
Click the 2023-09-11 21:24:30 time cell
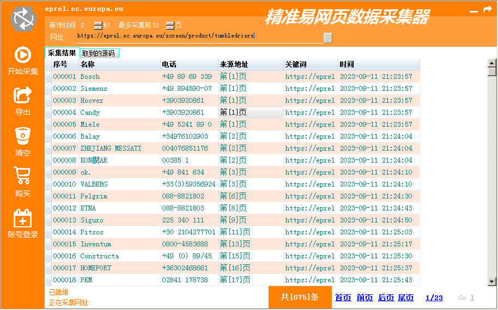click(379, 196)
